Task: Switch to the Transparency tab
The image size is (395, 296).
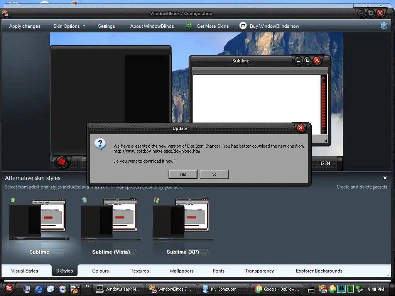Action: coord(259,271)
